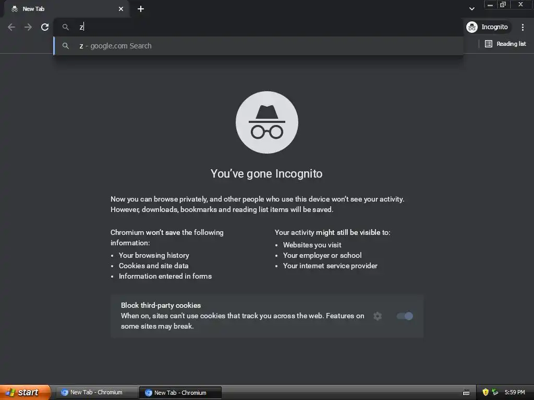Click the security shield tray icon

tap(486, 393)
